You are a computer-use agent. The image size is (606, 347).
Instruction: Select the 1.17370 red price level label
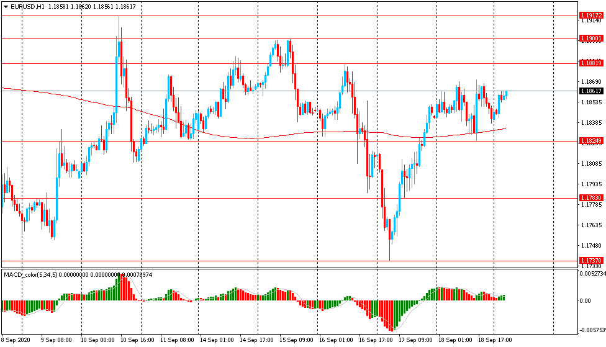[x=591, y=261]
